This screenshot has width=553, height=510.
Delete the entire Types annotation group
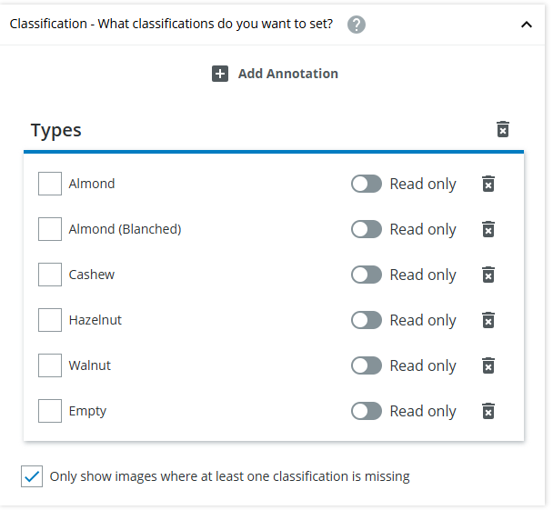click(503, 129)
